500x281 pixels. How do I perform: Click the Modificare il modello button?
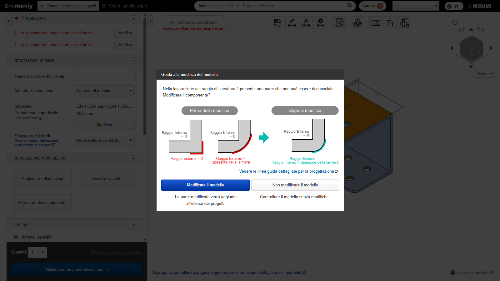point(205,185)
